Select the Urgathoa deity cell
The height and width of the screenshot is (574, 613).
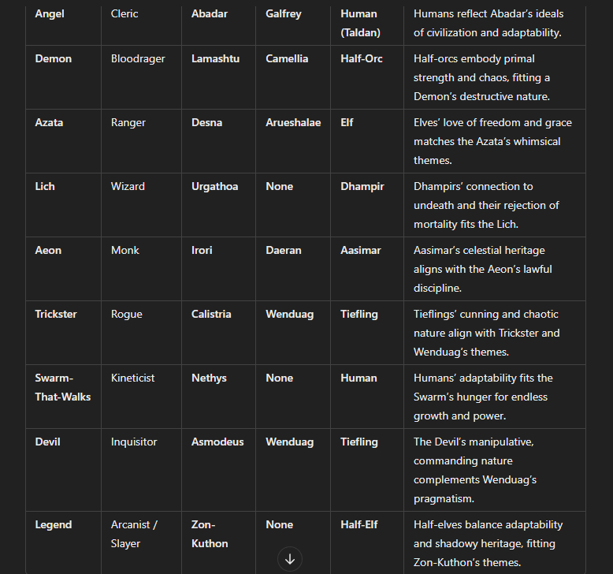214,187
